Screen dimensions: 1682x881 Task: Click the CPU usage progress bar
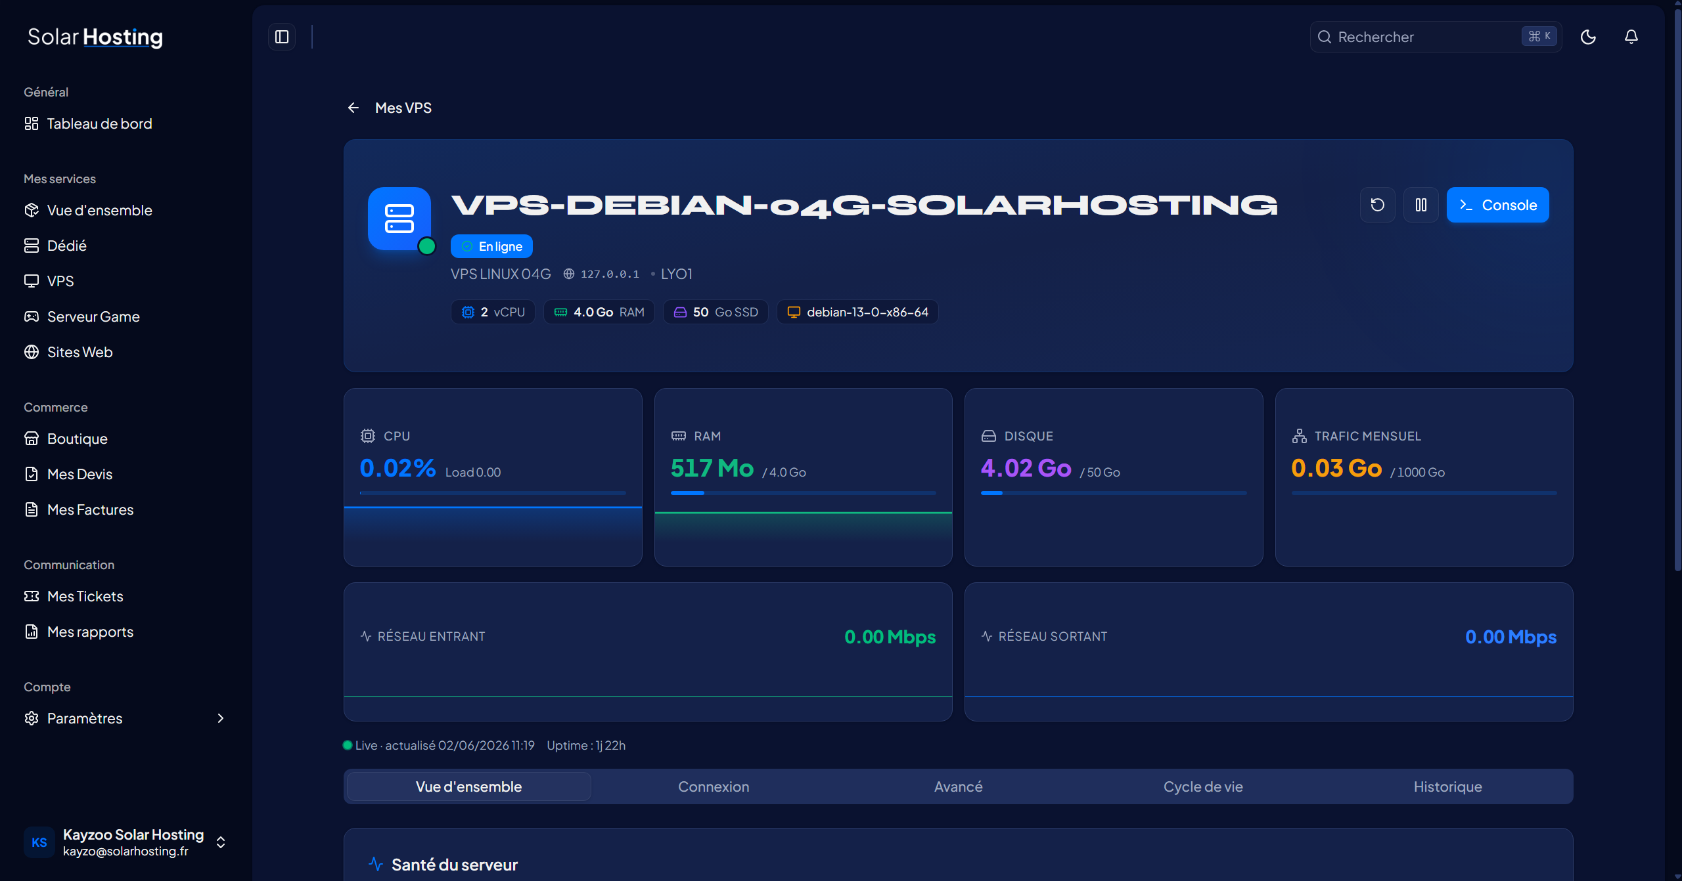[493, 492]
